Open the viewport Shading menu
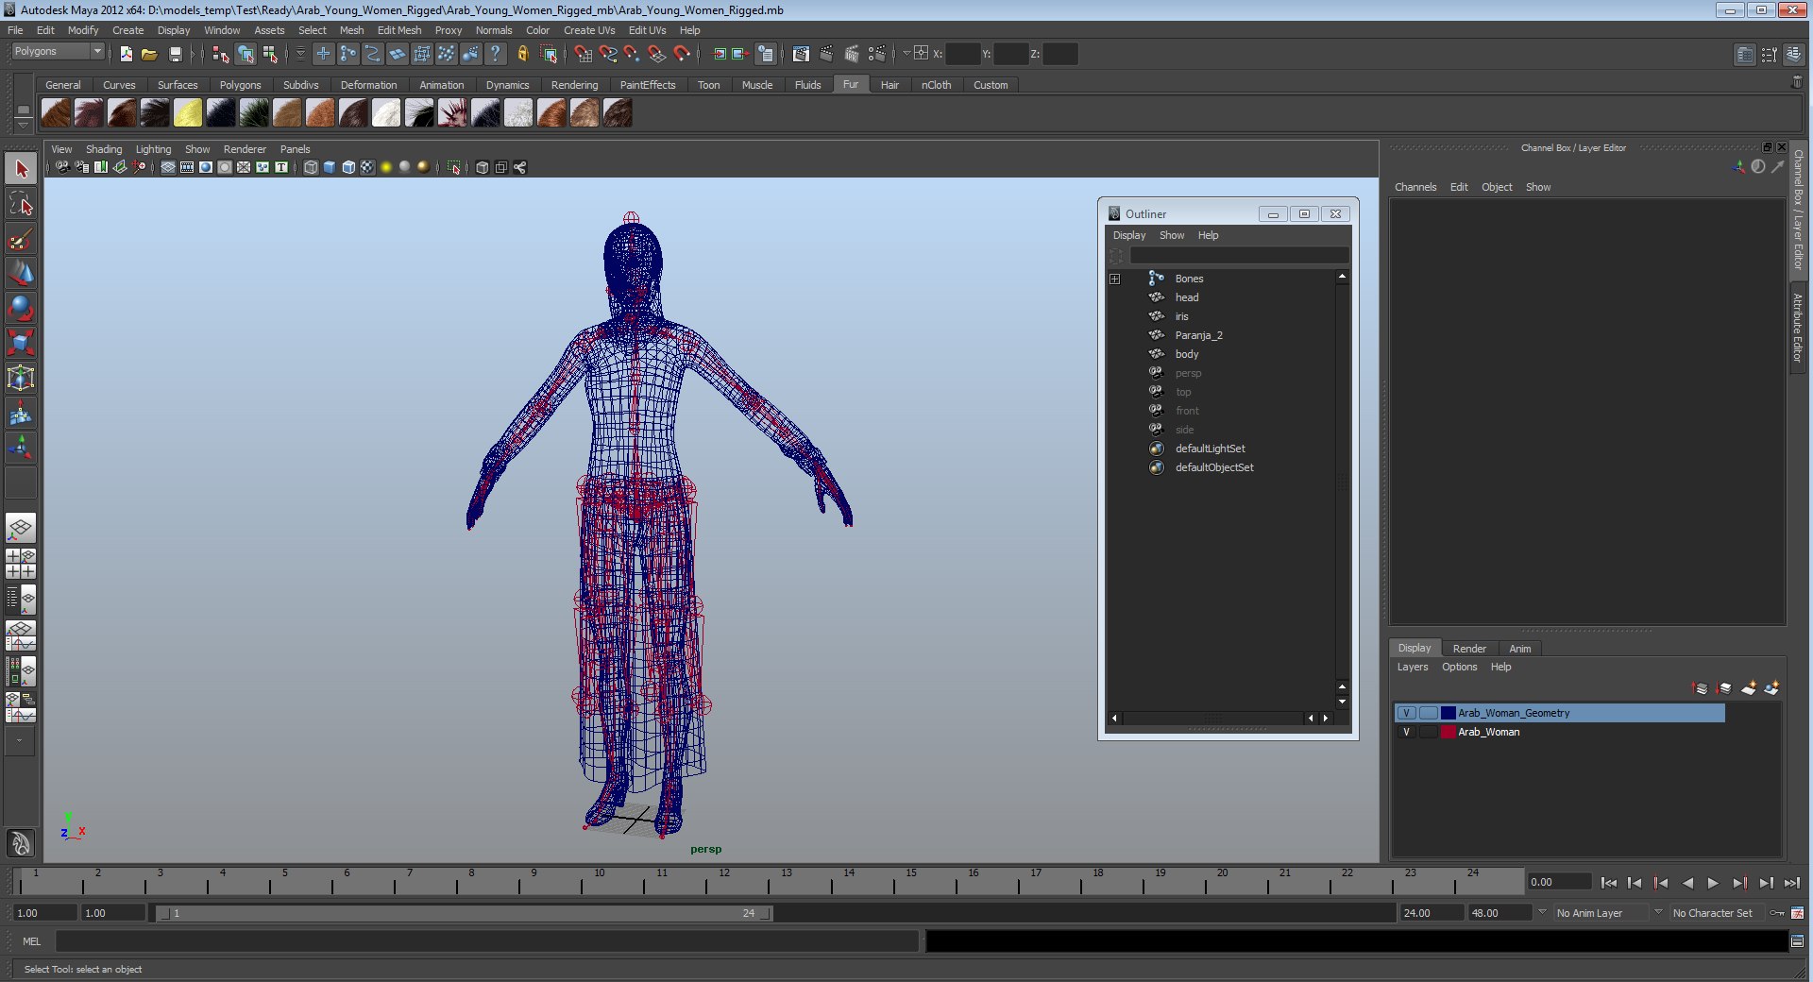The width and height of the screenshot is (1813, 982). coord(104,149)
